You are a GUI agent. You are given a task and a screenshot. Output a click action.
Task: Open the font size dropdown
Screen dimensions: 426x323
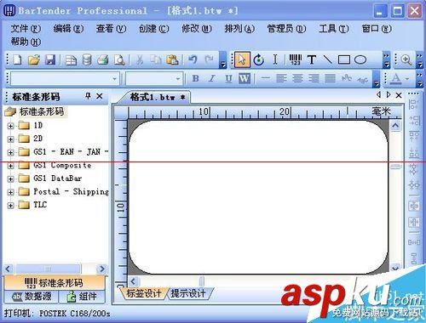click(178, 79)
